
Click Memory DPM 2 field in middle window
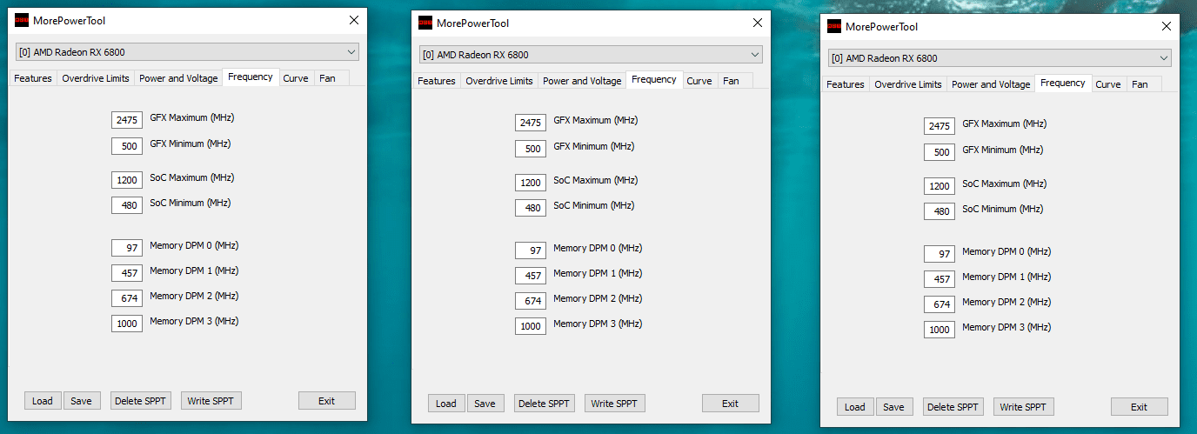(x=531, y=300)
